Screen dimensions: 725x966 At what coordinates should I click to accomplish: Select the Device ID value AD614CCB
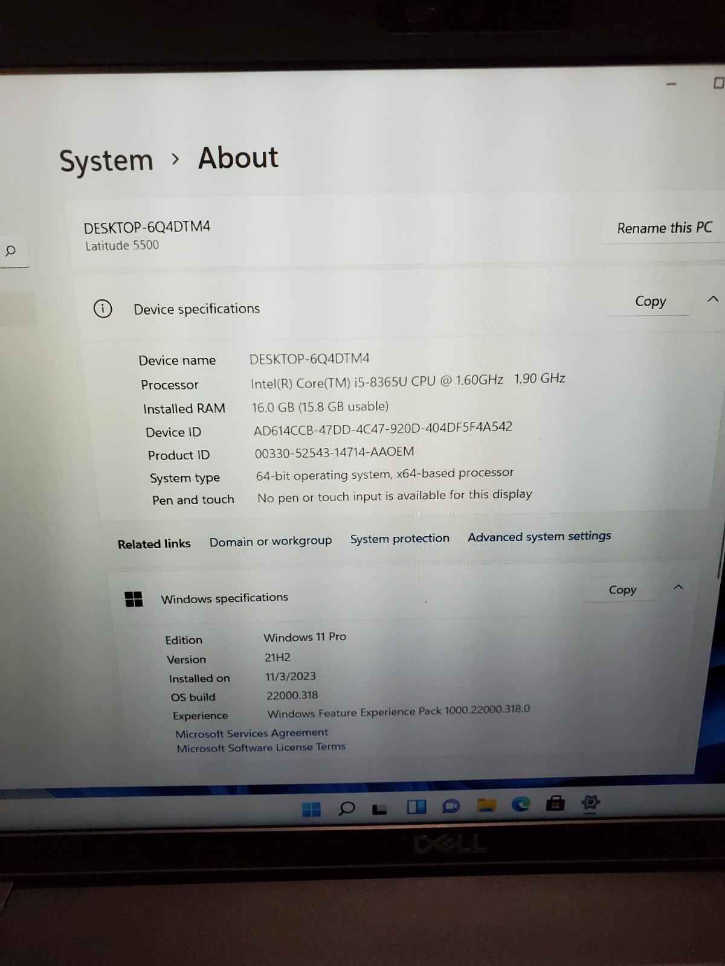tap(383, 429)
